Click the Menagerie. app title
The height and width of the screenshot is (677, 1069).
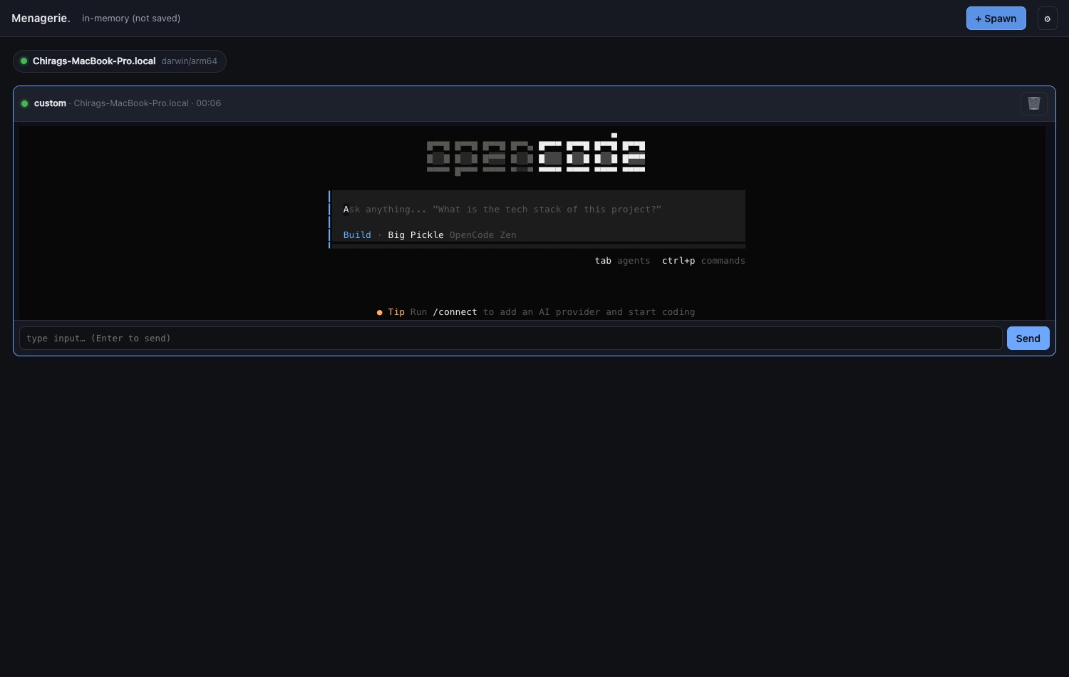pos(41,19)
